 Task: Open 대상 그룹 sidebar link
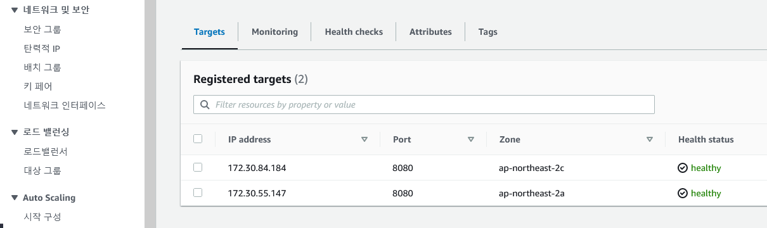[x=42, y=170]
